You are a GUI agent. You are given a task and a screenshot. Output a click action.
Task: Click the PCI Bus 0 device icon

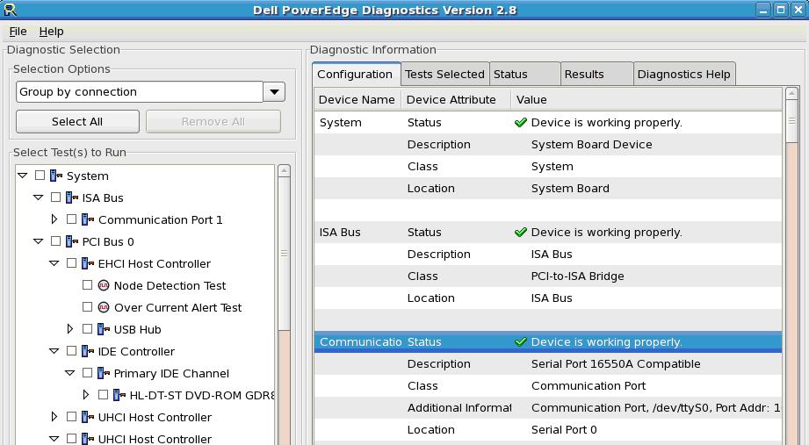[72, 241]
